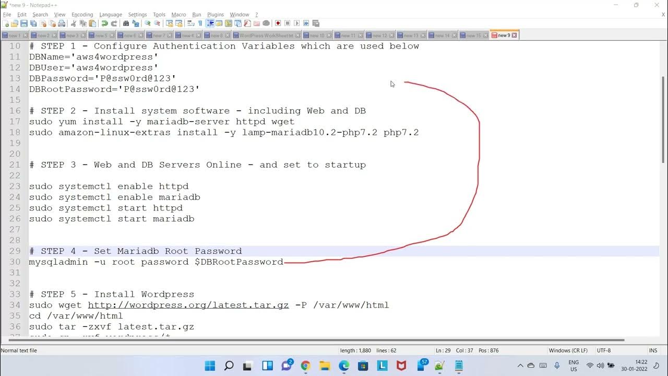Open Google Chrome from taskbar
The image size is (668, 376).
coord(305,366)
